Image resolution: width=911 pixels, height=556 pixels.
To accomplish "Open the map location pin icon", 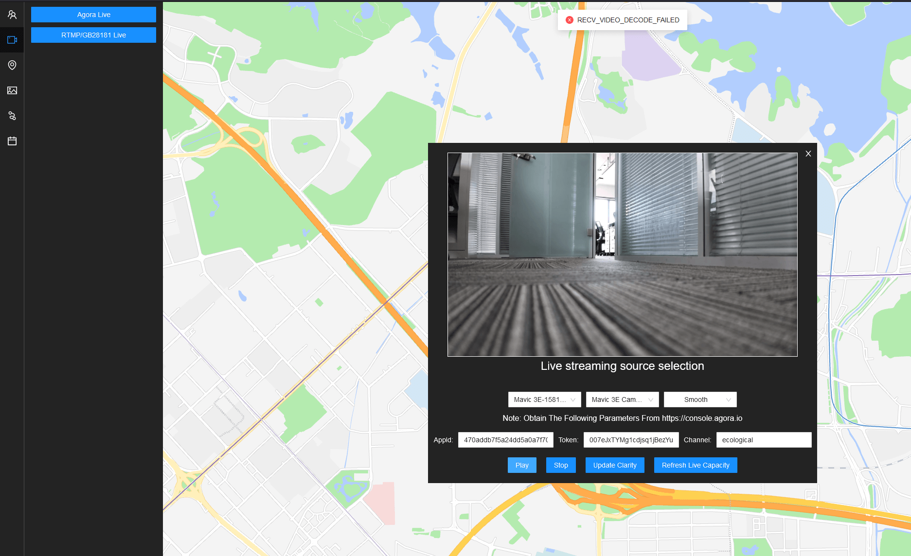I will [x=12, y=65].
